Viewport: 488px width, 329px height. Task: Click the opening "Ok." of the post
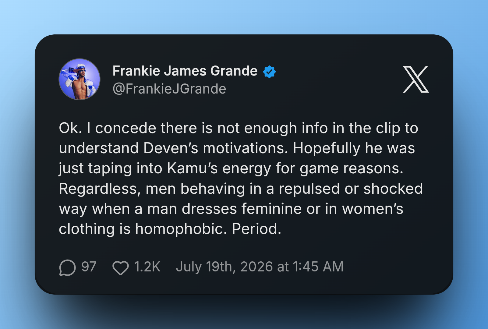click(x=70, y=128)
